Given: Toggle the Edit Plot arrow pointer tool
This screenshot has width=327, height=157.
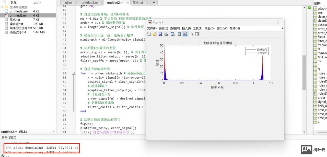Looking at the screenshot, I should [192, 34].
